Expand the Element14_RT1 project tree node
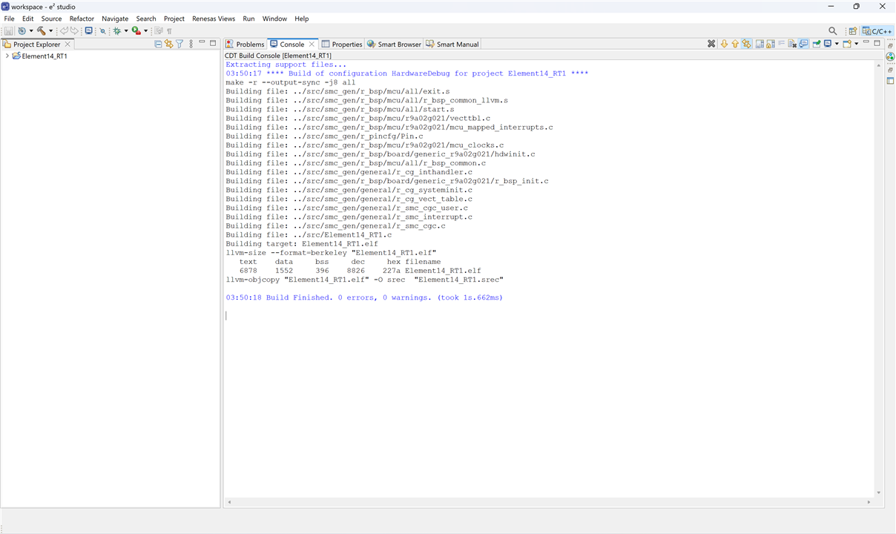 [7, 56]
